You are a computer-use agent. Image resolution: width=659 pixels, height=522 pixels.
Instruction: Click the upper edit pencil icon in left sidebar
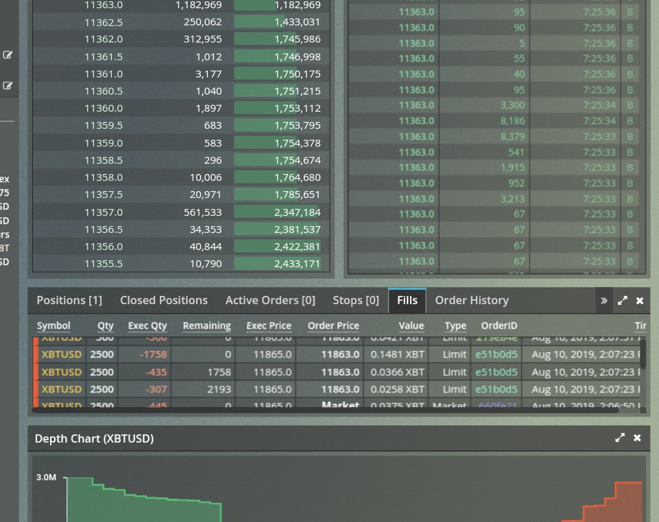(8, 55)
